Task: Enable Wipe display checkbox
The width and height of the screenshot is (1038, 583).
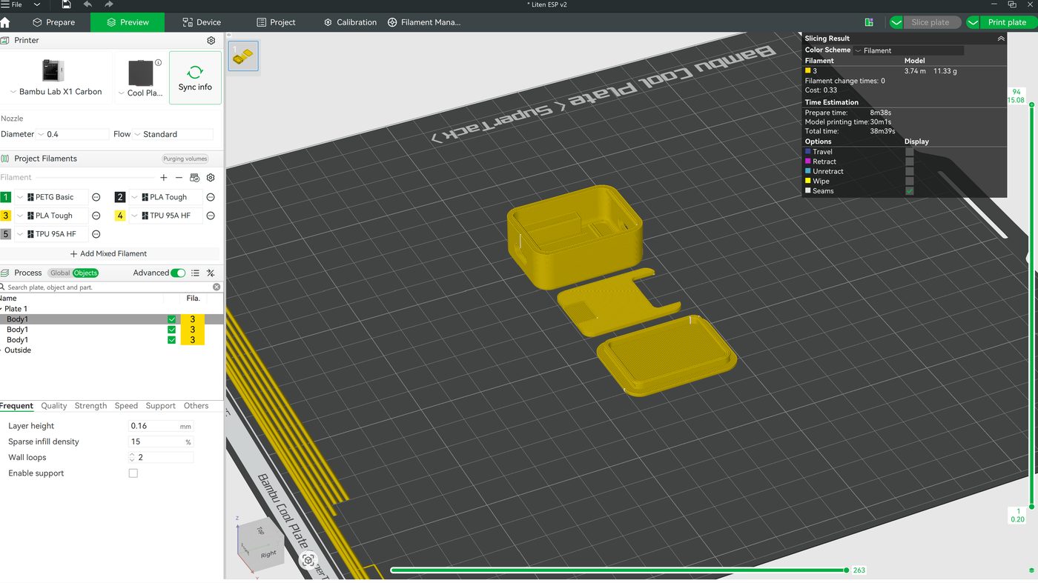Action: click(x=910, y=181)
